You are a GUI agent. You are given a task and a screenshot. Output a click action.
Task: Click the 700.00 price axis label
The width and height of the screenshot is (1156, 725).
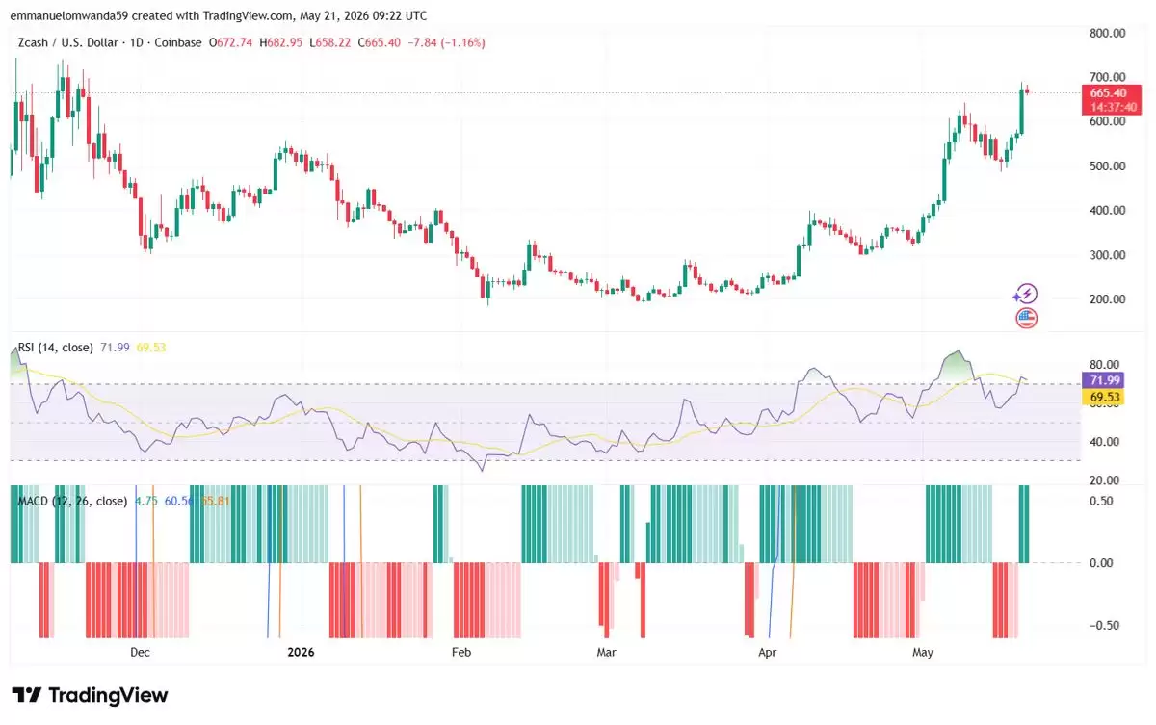click(x=1107, y=77)
